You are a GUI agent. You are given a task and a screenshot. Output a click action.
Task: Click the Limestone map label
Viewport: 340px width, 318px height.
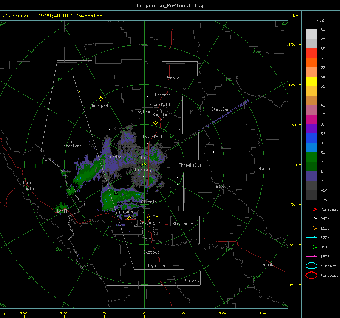pyautogui.click(x=71, y=146)
